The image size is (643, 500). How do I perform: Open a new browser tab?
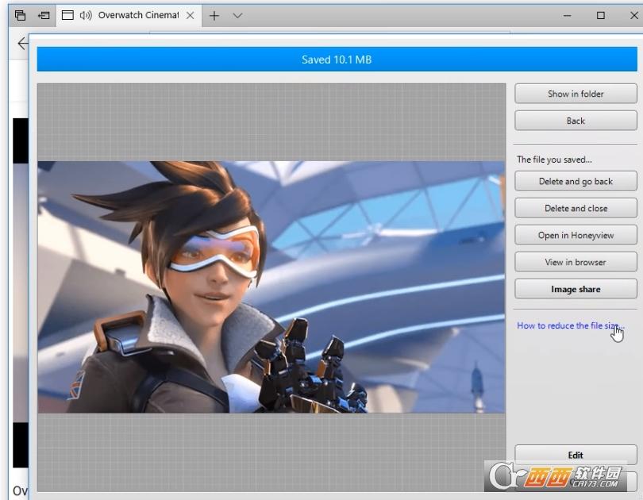point(214,16)
